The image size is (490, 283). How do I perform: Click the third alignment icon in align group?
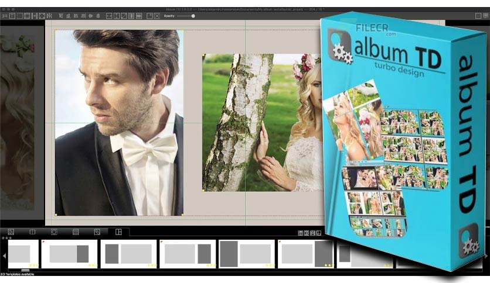click(x=76, y=16)
